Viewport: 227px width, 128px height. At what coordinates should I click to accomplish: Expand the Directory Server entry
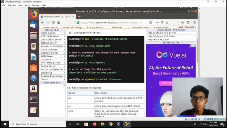pos(52,53)
